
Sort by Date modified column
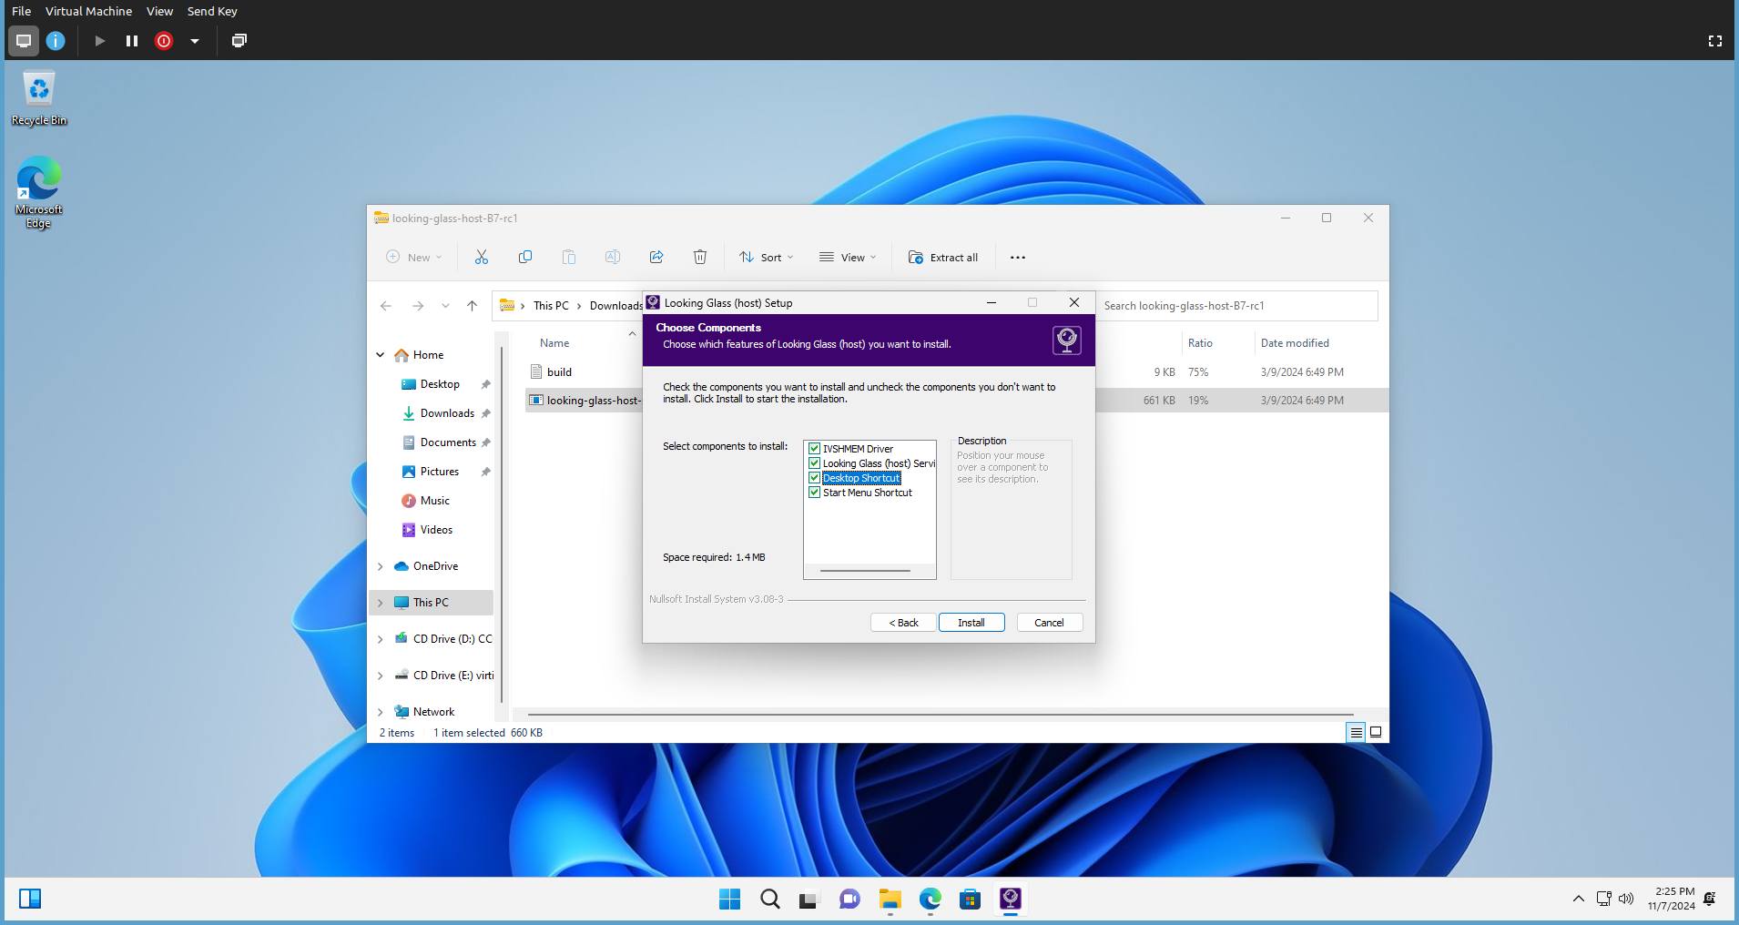point(1295,343)
